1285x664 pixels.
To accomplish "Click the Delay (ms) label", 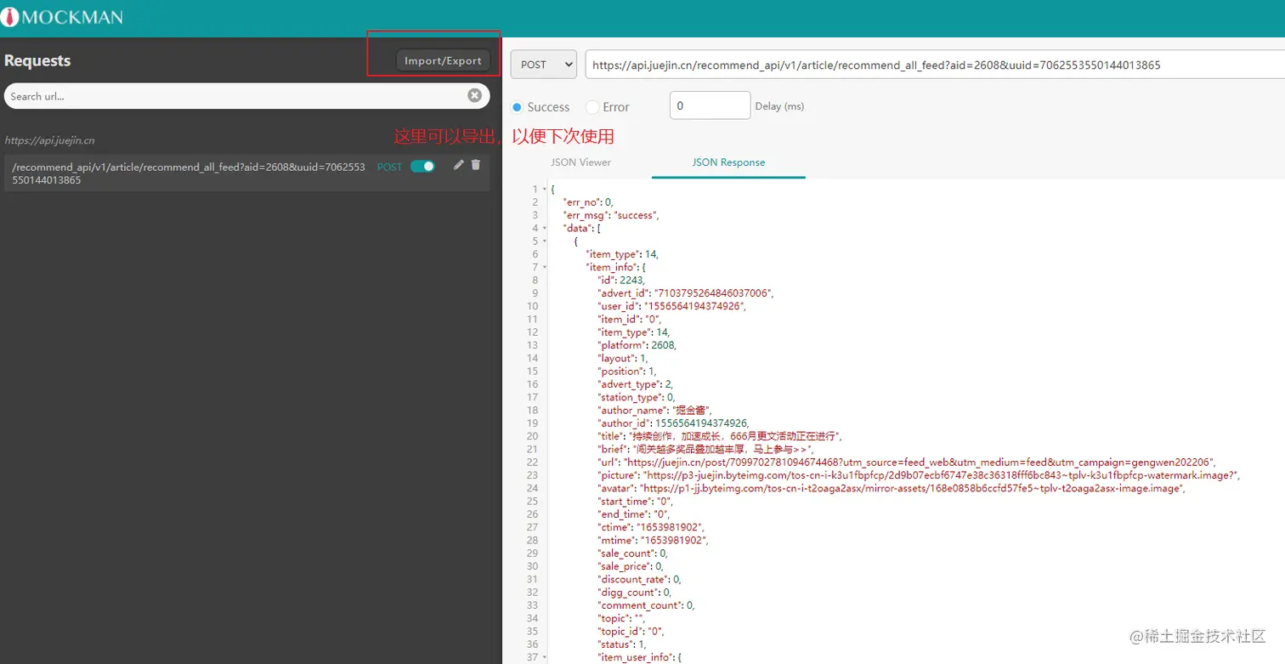I will point(779,107).
